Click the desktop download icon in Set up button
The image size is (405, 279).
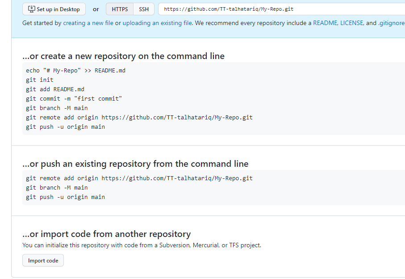point(32,9)
